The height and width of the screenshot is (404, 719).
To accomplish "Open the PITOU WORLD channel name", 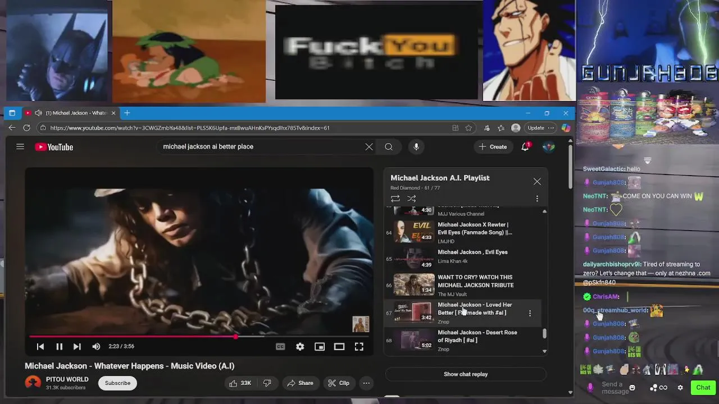I will (x=67, y=379).
